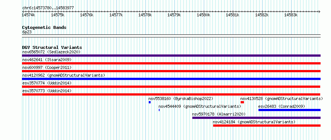Screen dimensions: 331x140
Task: Click the esv26483 (Conrad2009) label
Action: [x=282, y=106]
